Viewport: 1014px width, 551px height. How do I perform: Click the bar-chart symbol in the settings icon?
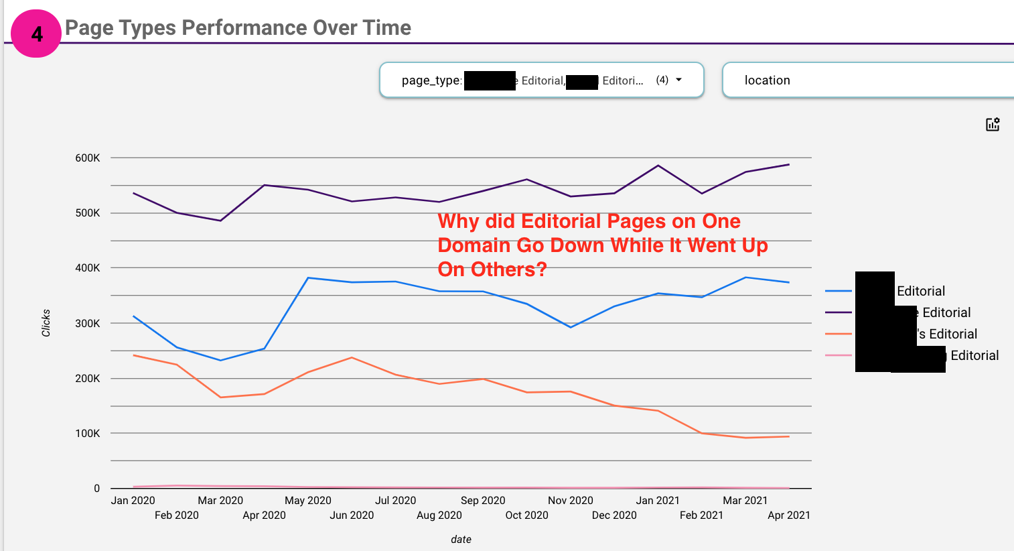(x=991, y=126)
